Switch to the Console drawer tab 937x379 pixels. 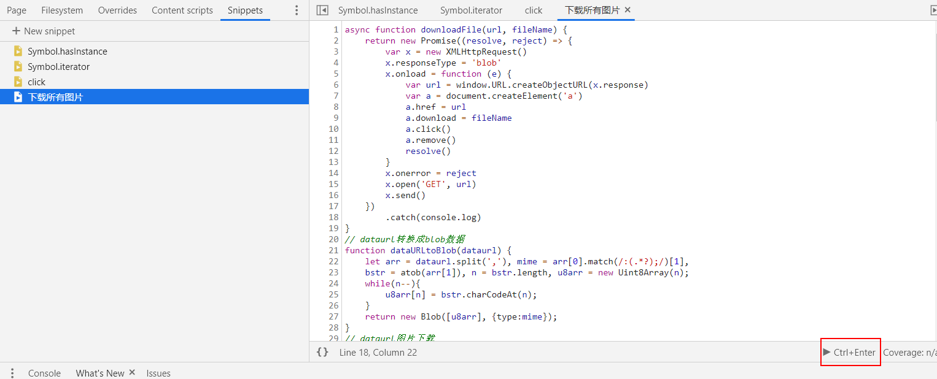tap(44, 373)
